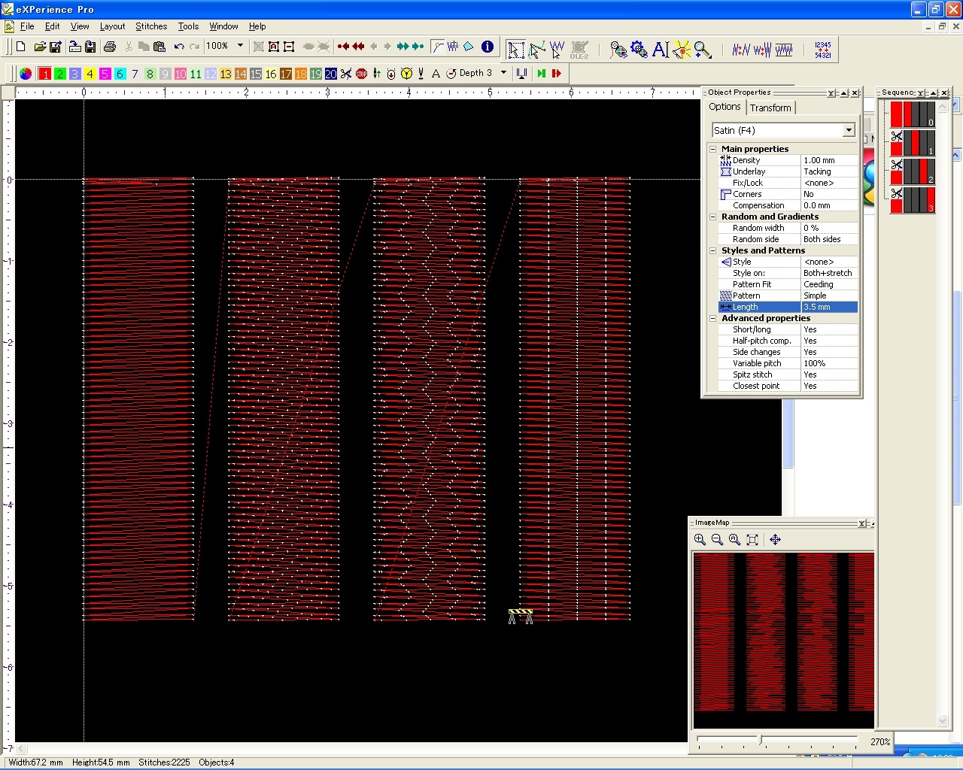Click the large A text lettering tool
This screenshot has height=770, width=963.
(661, 50)
